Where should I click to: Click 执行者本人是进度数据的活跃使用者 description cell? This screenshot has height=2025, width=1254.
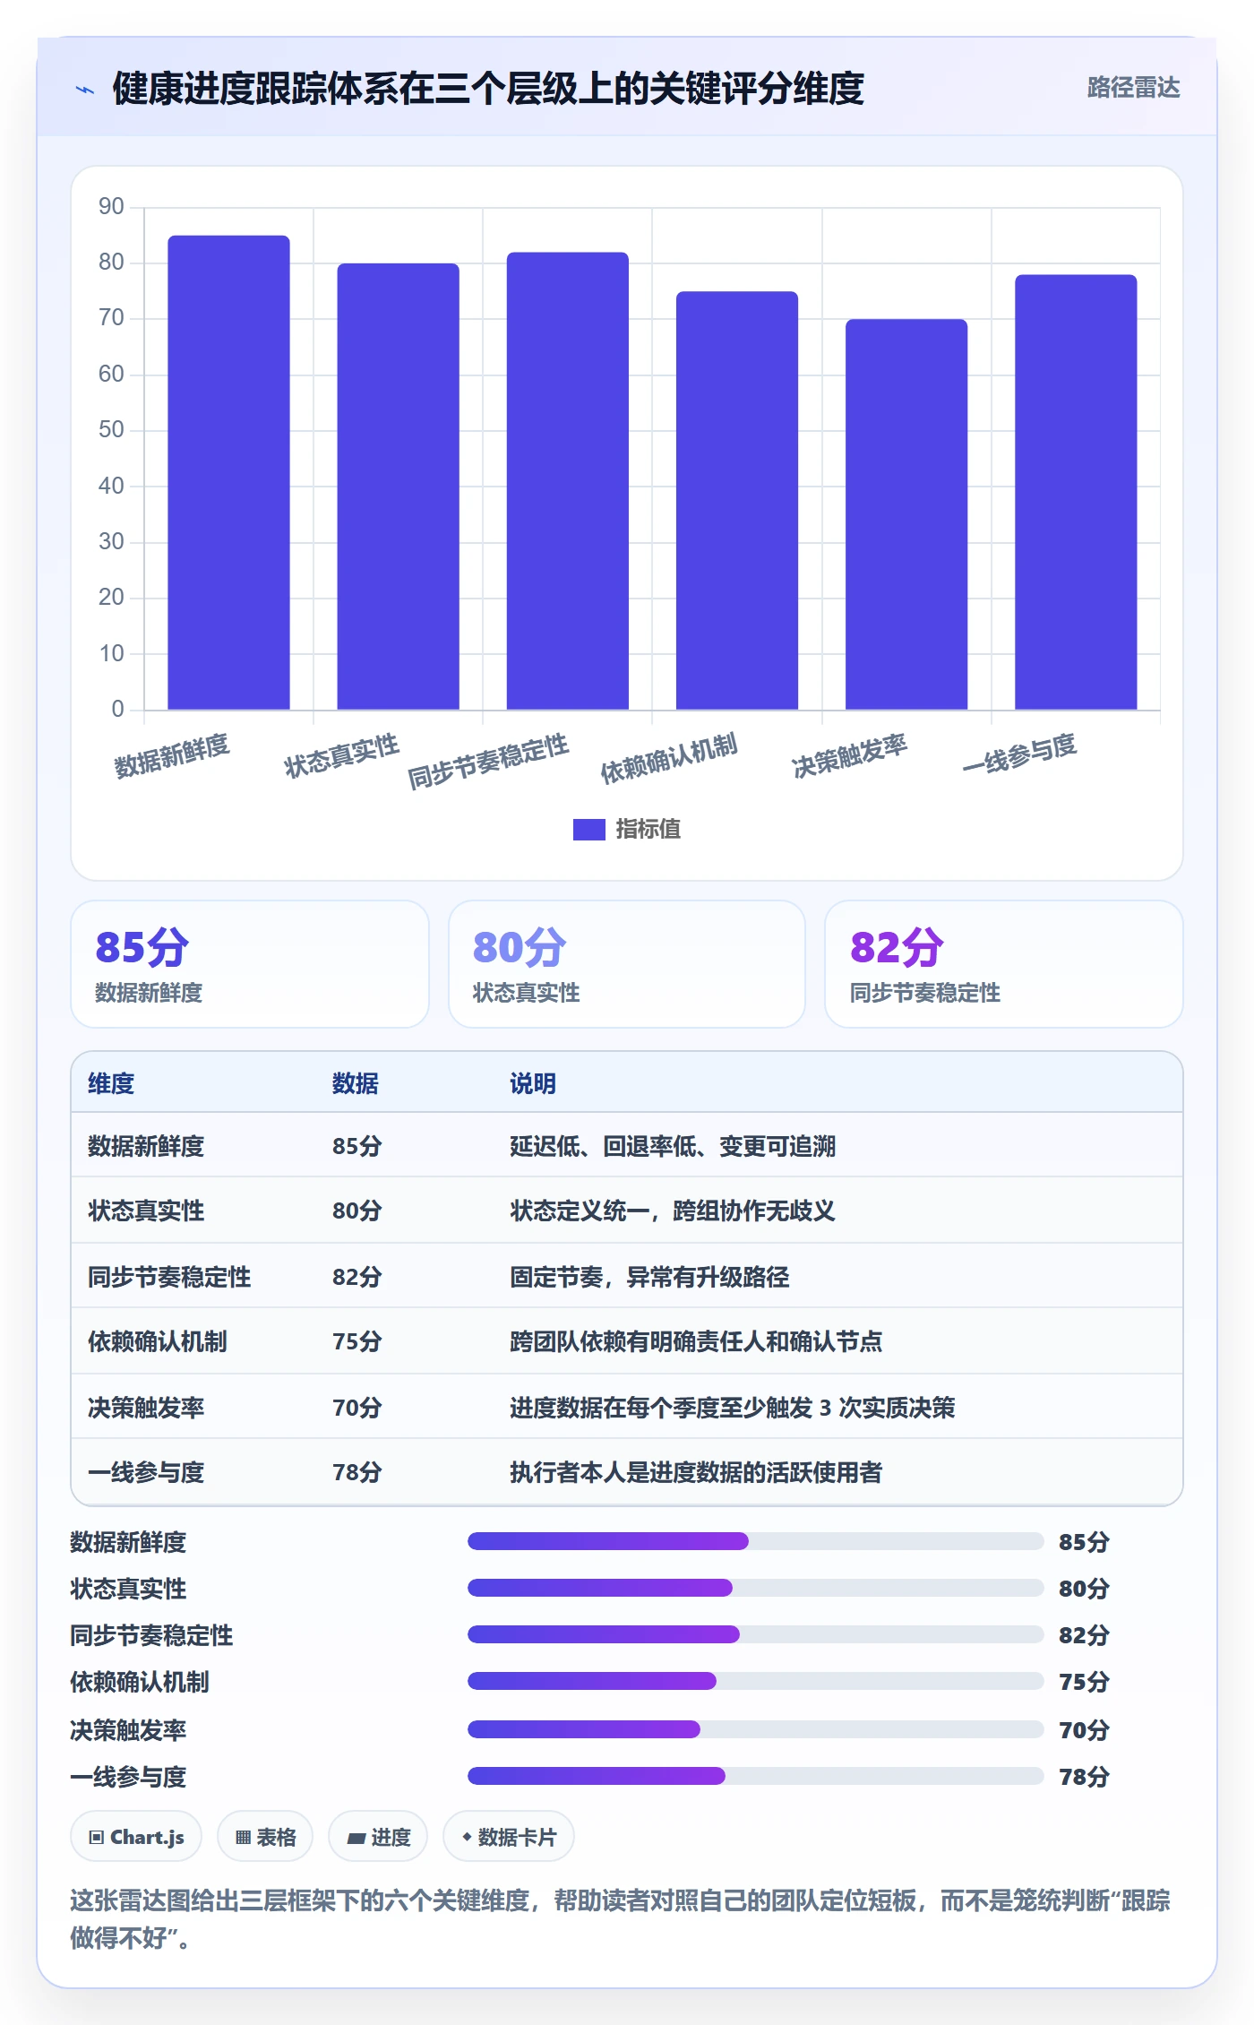[x=696, y=1472]
